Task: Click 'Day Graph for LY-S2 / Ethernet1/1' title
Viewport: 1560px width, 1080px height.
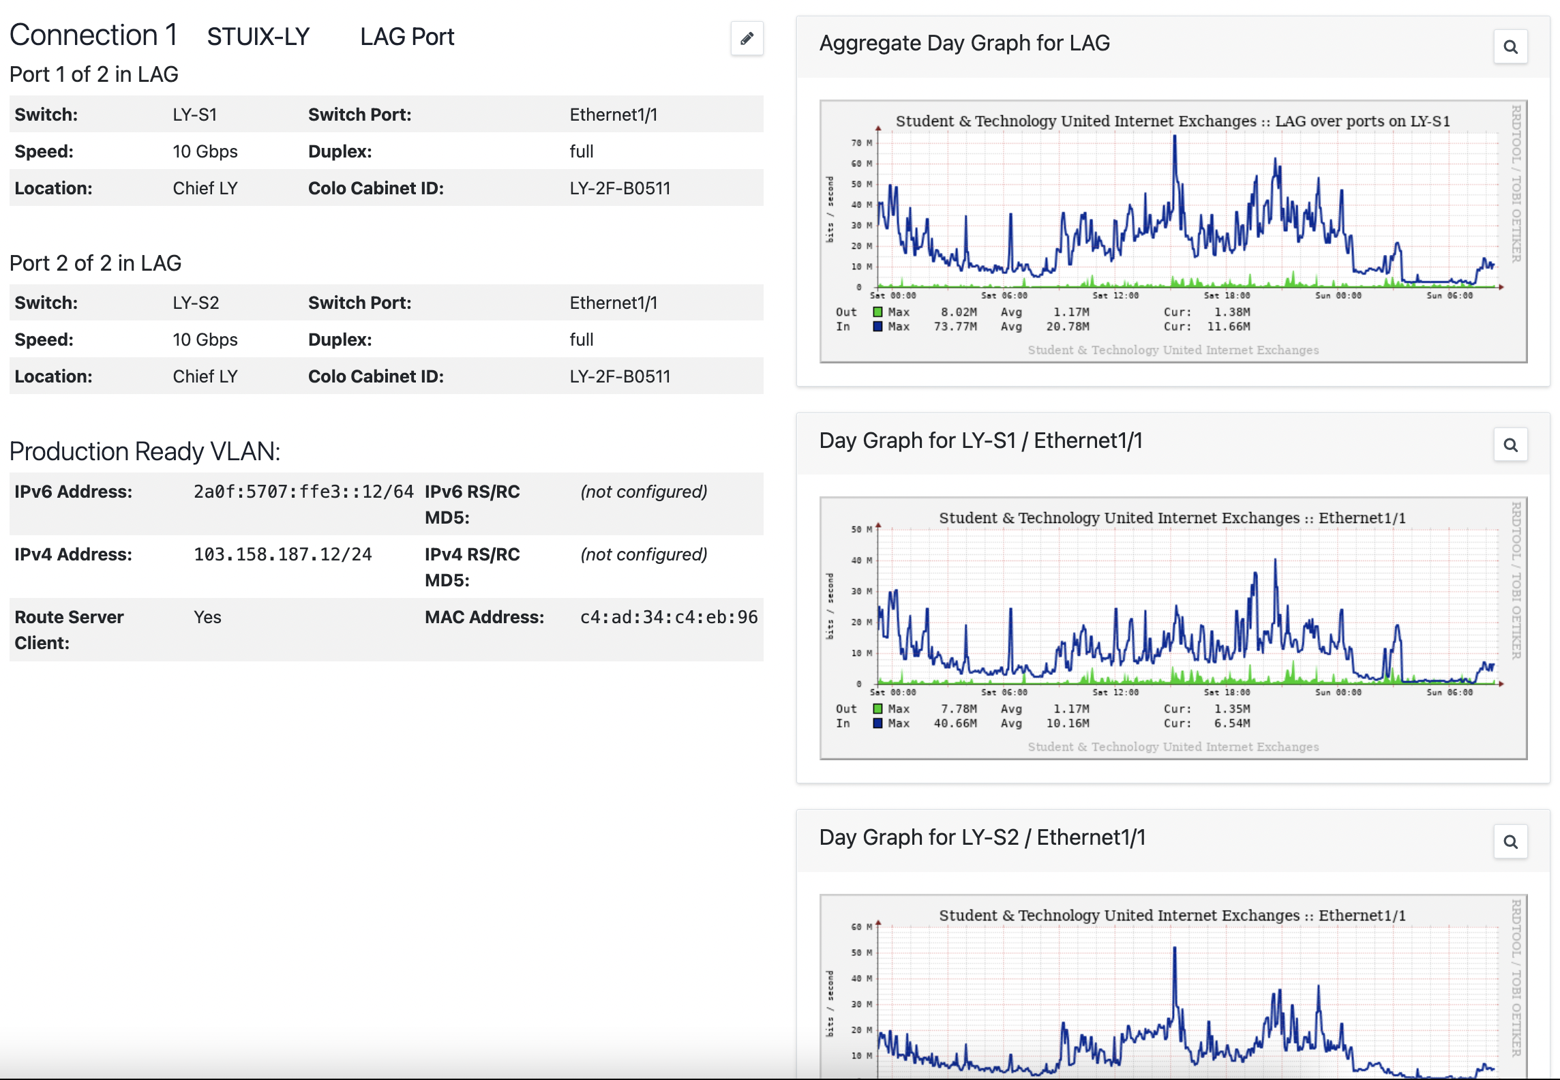Action: (x=982, y=837)
